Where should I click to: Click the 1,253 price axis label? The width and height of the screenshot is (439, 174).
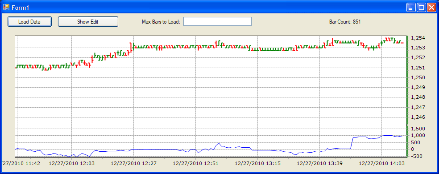(418, 48)
